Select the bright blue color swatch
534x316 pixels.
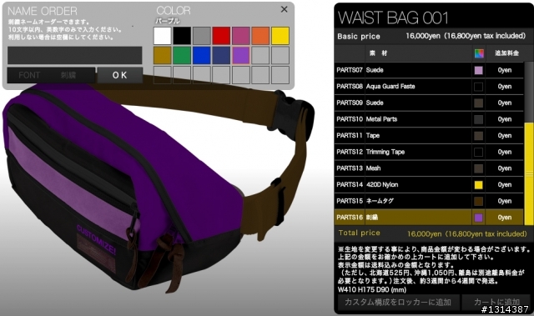(x=202, y=55)
